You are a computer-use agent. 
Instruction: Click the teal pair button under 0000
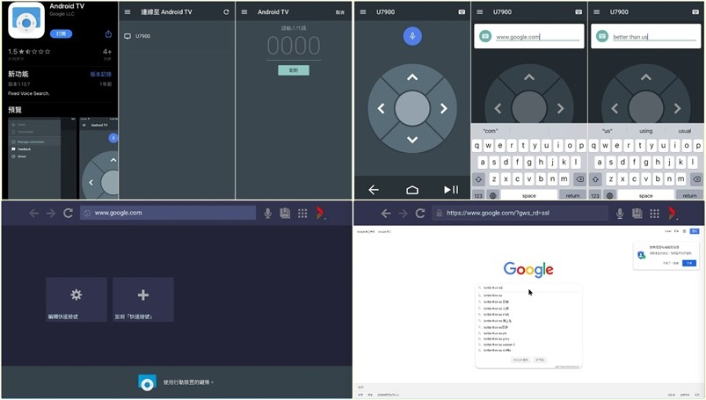pyautogui.click(x=294, y=70)
